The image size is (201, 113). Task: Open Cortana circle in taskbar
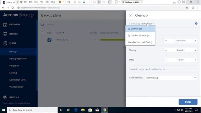(61, 110)
